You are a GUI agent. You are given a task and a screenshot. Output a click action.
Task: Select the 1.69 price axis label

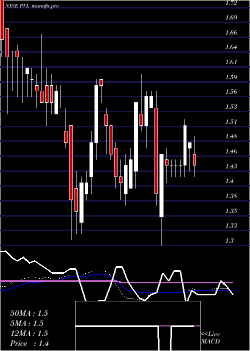coord(231,18)
